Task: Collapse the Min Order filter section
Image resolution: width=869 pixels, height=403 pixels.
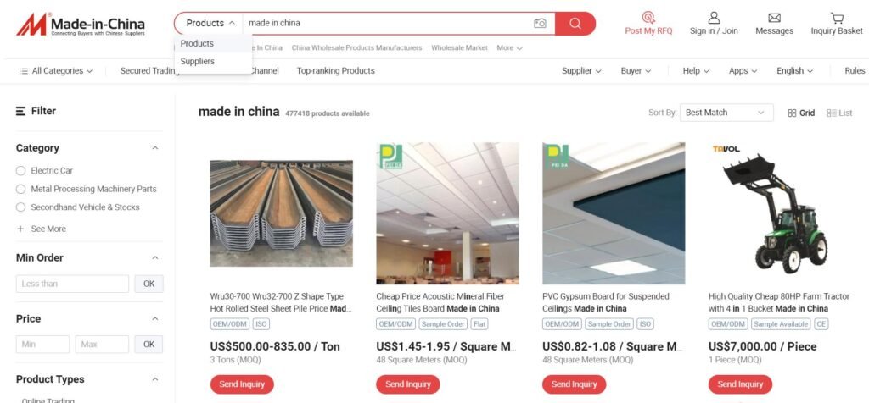Action: tap(155, 258)
